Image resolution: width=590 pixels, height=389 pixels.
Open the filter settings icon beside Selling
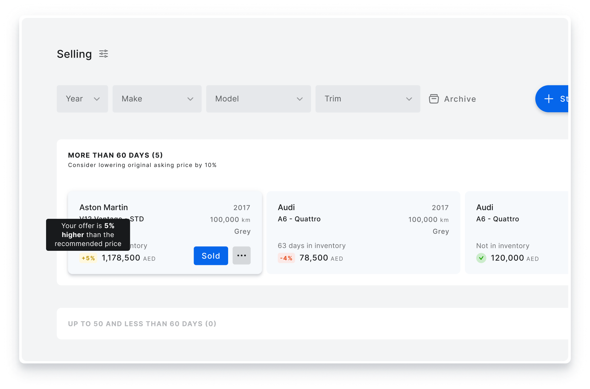click(x=103, y=54)
